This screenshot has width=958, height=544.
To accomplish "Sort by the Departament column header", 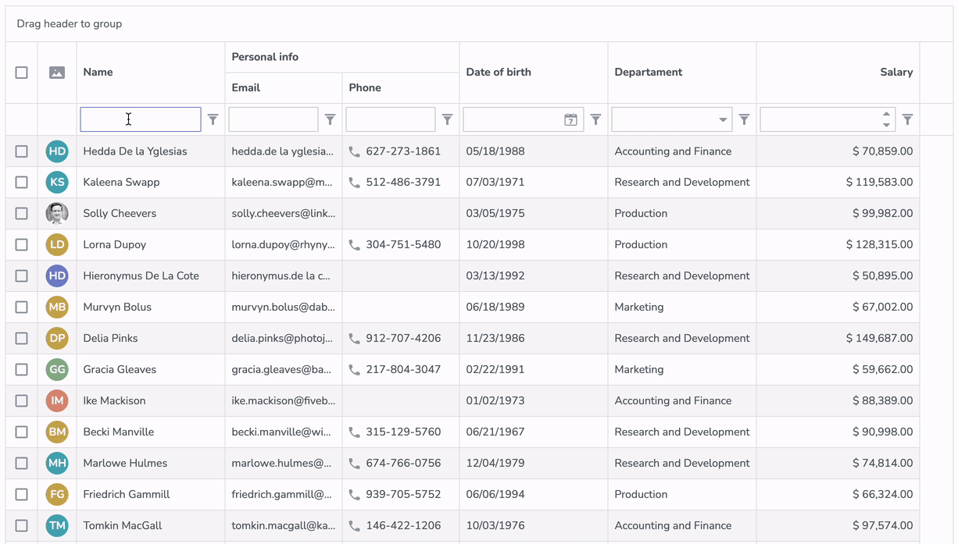I will [682, 73].
